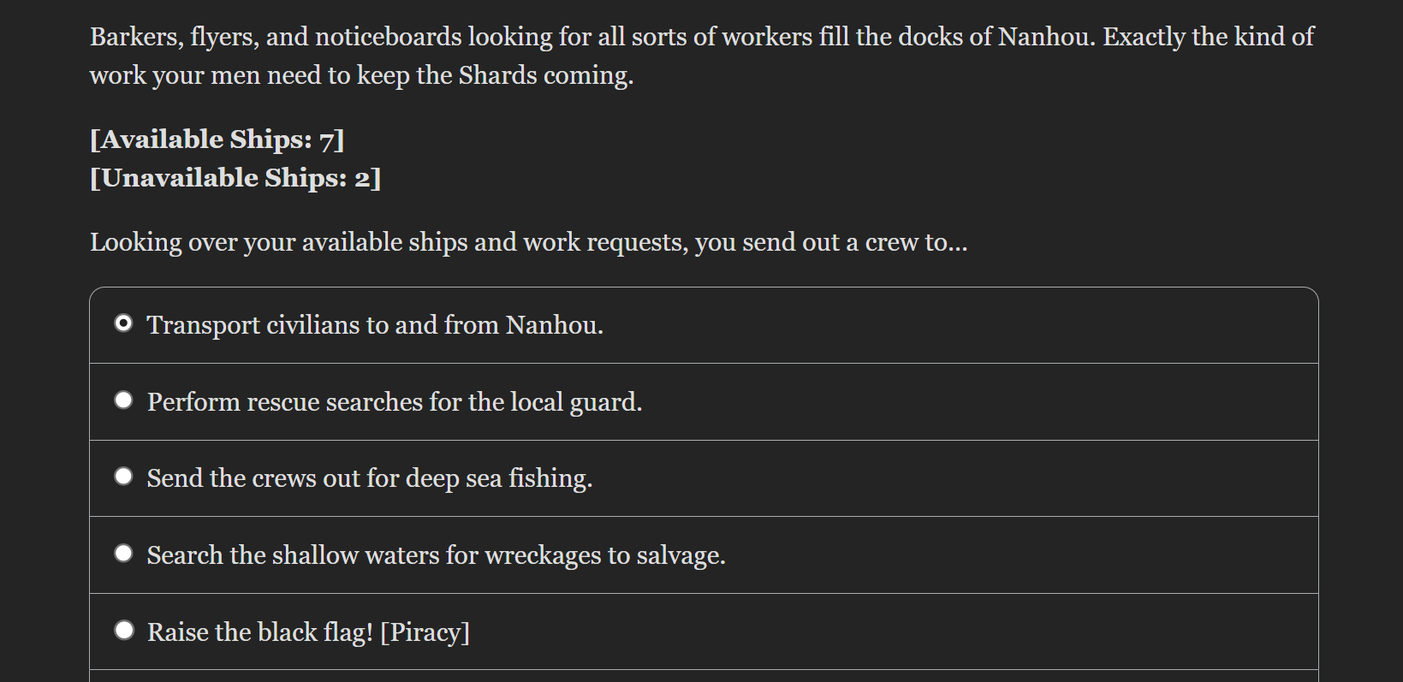The width and height of the screenshot is (1403, 682).
Task: Select the salvage wreckages radio button
Action: tap(124, 554)
